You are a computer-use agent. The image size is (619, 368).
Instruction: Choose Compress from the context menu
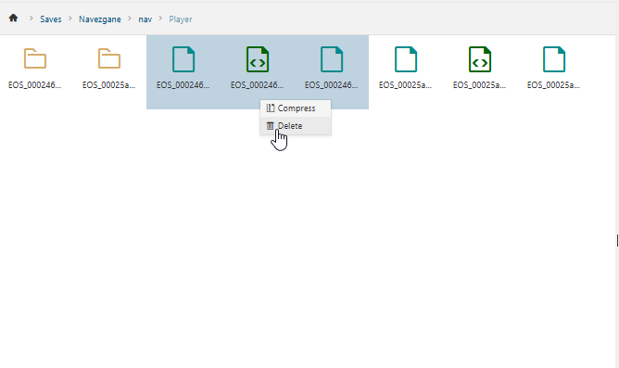(x=296, y=108)
